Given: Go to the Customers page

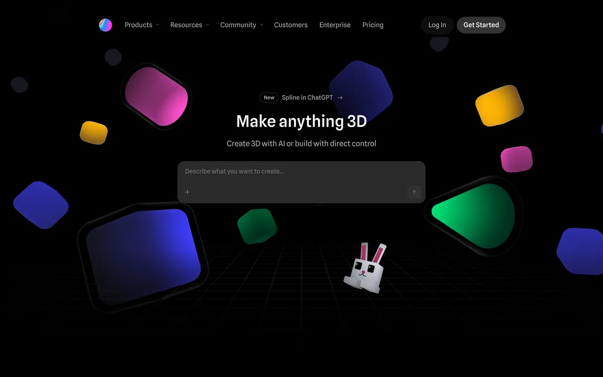Looking at the screenshot, I should point(291,25).
